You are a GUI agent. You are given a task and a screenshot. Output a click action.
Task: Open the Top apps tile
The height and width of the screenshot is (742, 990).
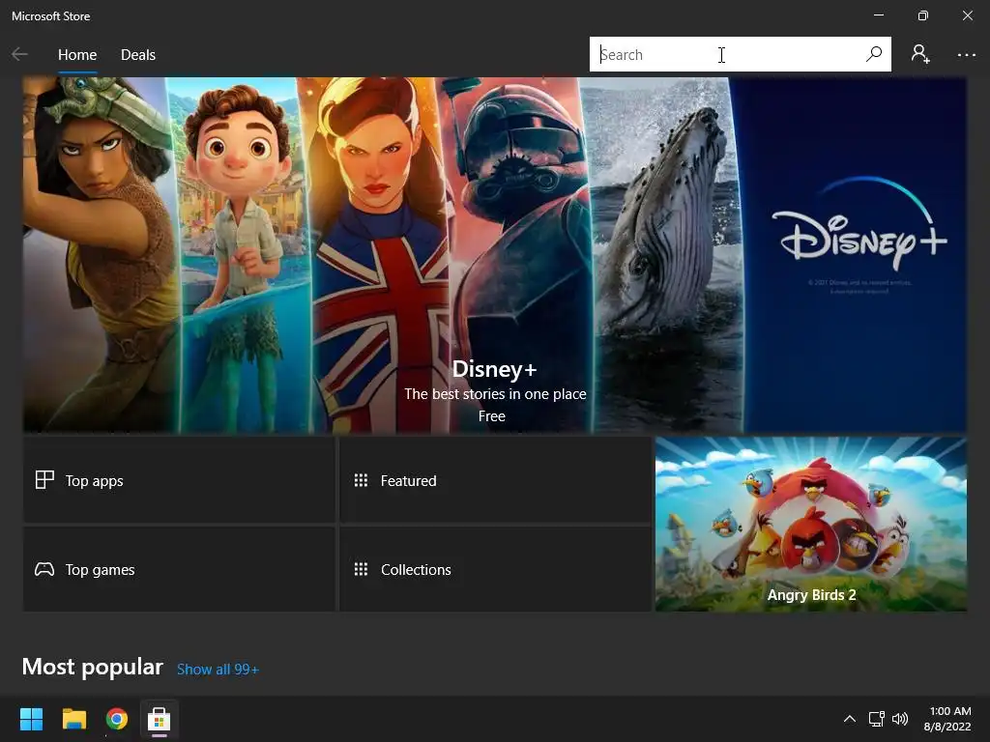click(x=179, y=480)
